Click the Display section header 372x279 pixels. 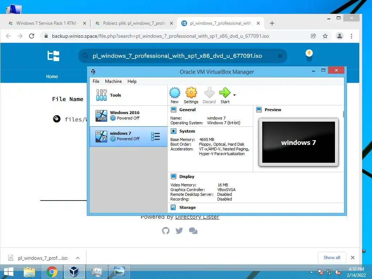(x=187, y=177)
